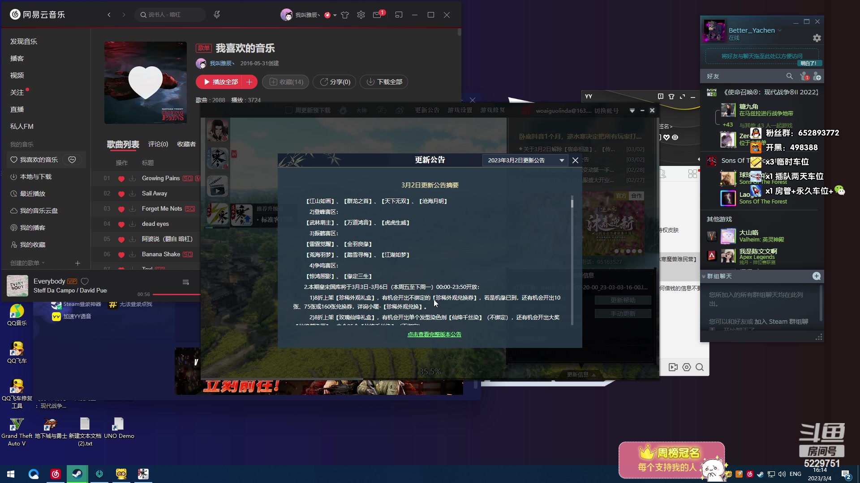
Task: Create new Steam group chat with plus icon
Action: [x=817, y=276]
